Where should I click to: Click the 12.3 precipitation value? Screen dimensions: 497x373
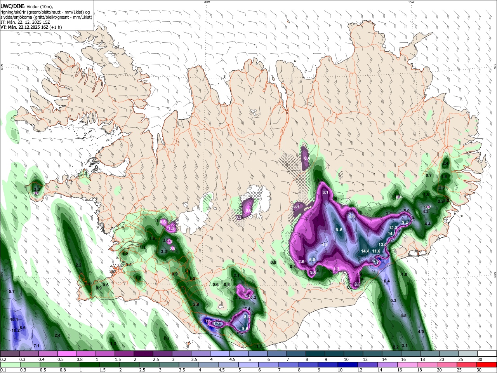[393, 228]
